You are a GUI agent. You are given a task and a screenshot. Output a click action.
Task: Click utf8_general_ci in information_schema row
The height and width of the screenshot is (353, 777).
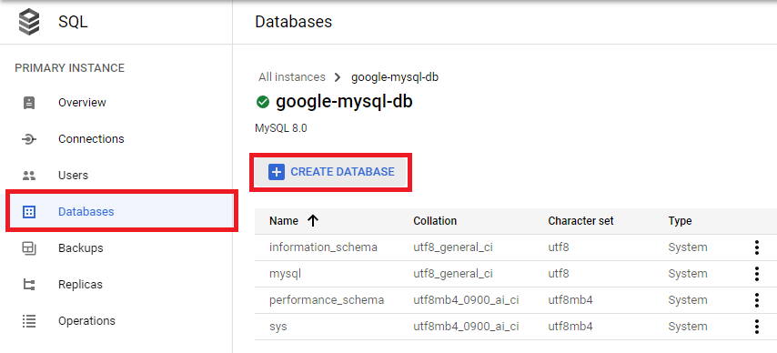pos(453,247)
